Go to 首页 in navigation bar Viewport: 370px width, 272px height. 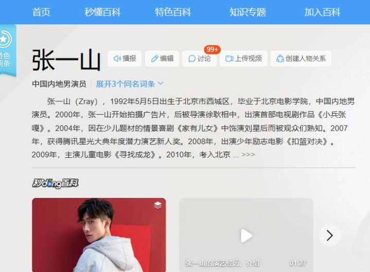(41, 12)
